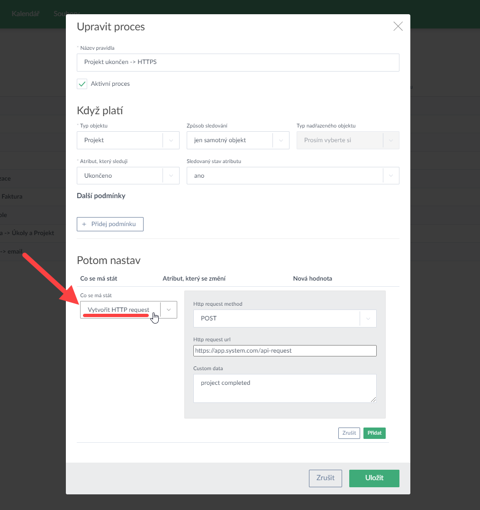Open the Co se má stát dropdown
The height and width of the screenshot is (510, 480).
[128, 310]
